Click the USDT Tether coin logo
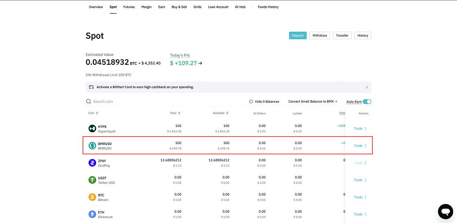The image size is (457, 223). point(93,180)
